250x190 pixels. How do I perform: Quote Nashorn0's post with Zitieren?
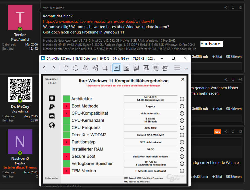(234, 177)
